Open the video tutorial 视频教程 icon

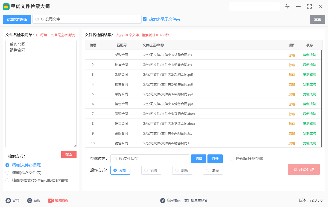pyautogui.click(x=51, y=200)
